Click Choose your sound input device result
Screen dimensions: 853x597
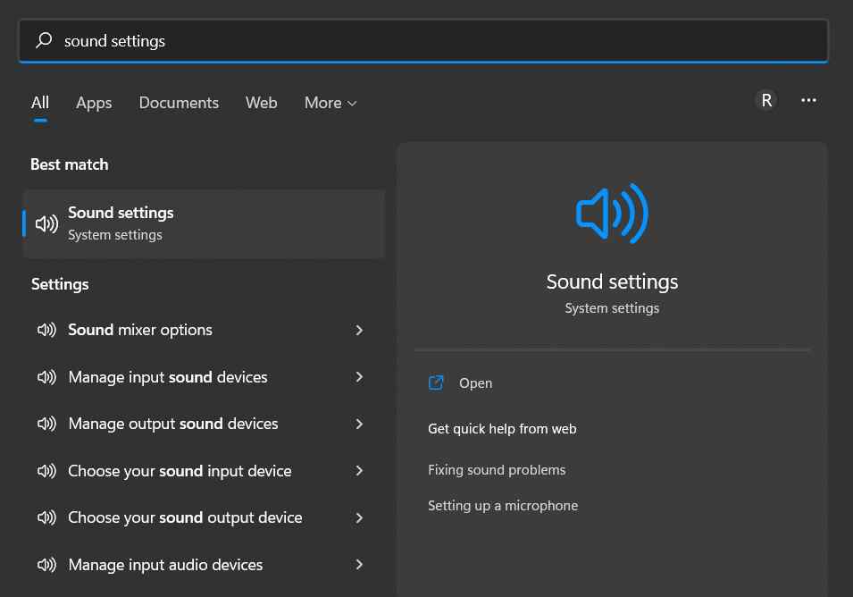pos(204,471)
